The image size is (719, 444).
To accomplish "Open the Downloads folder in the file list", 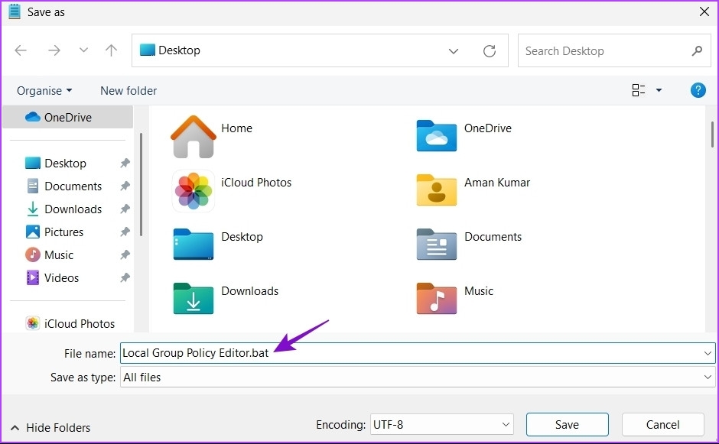I will tap(249, 291).
